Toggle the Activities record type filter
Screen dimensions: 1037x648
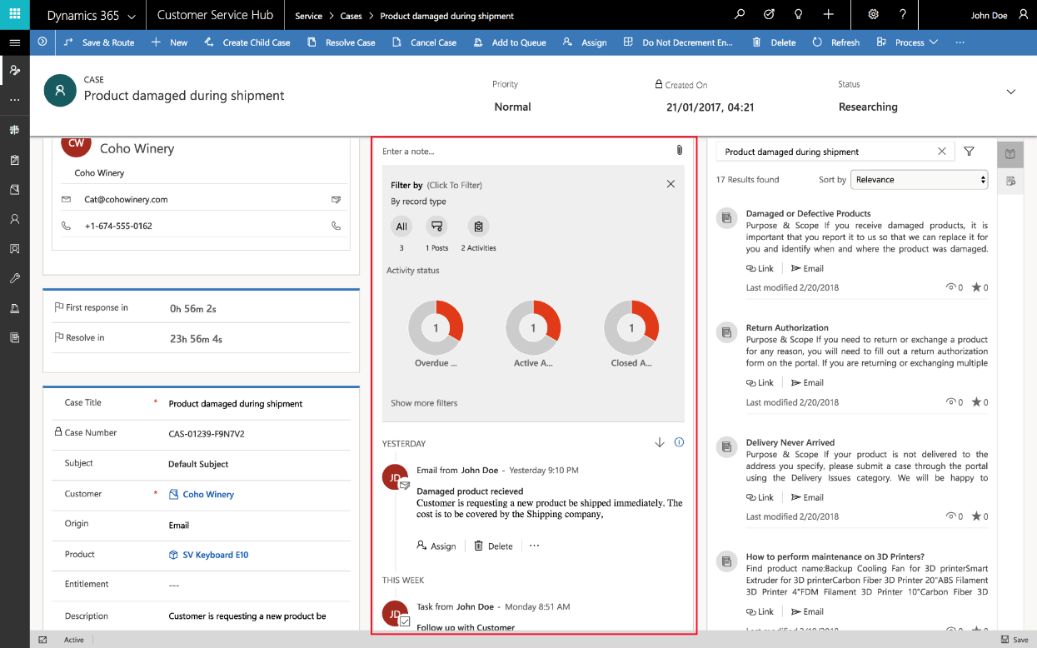[x=478, y=226]
